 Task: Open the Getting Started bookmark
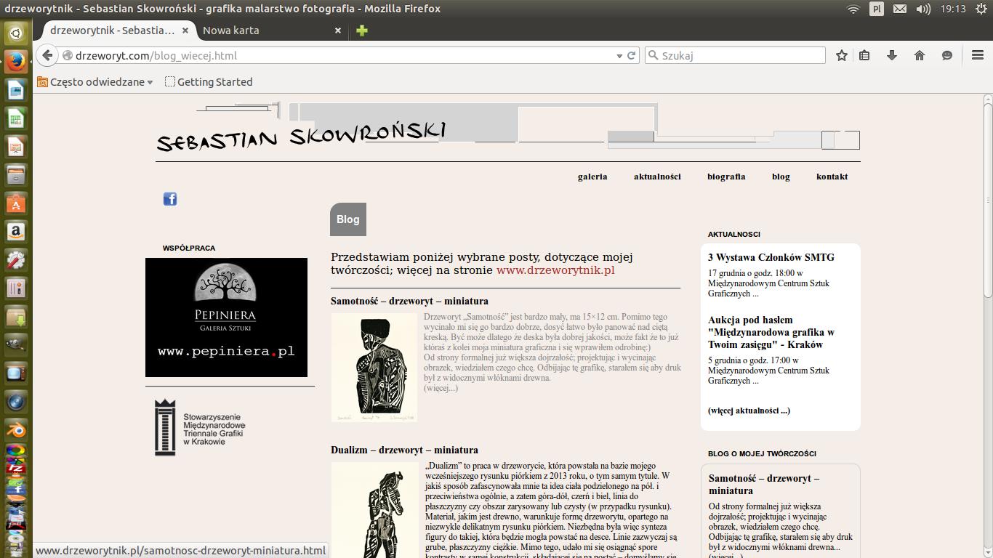(209, 82)
